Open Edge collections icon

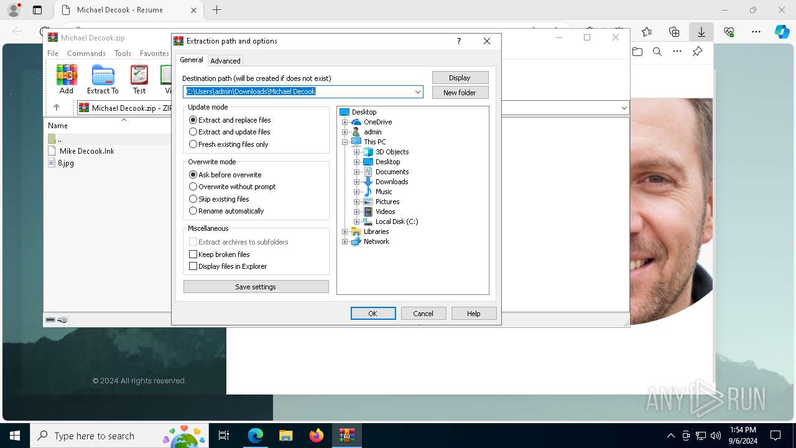(x=674, y=32)
